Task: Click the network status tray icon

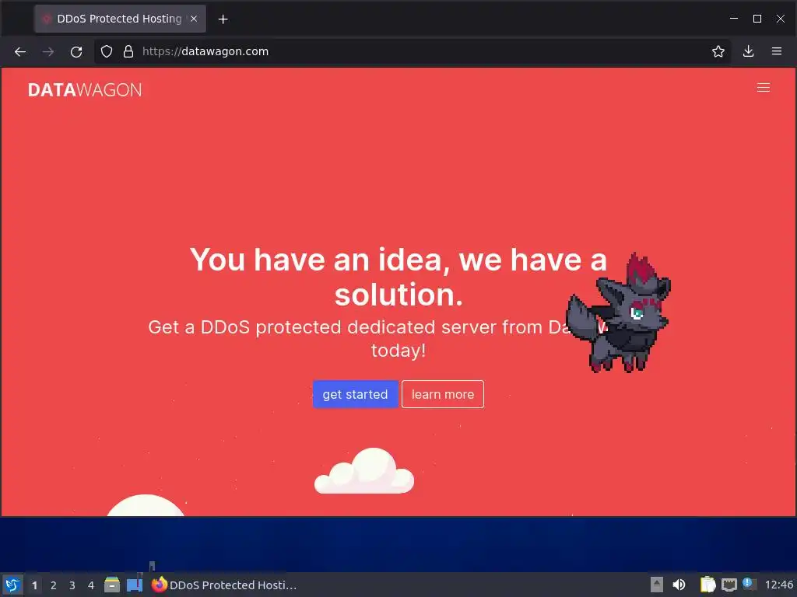Action: point(729,585)
